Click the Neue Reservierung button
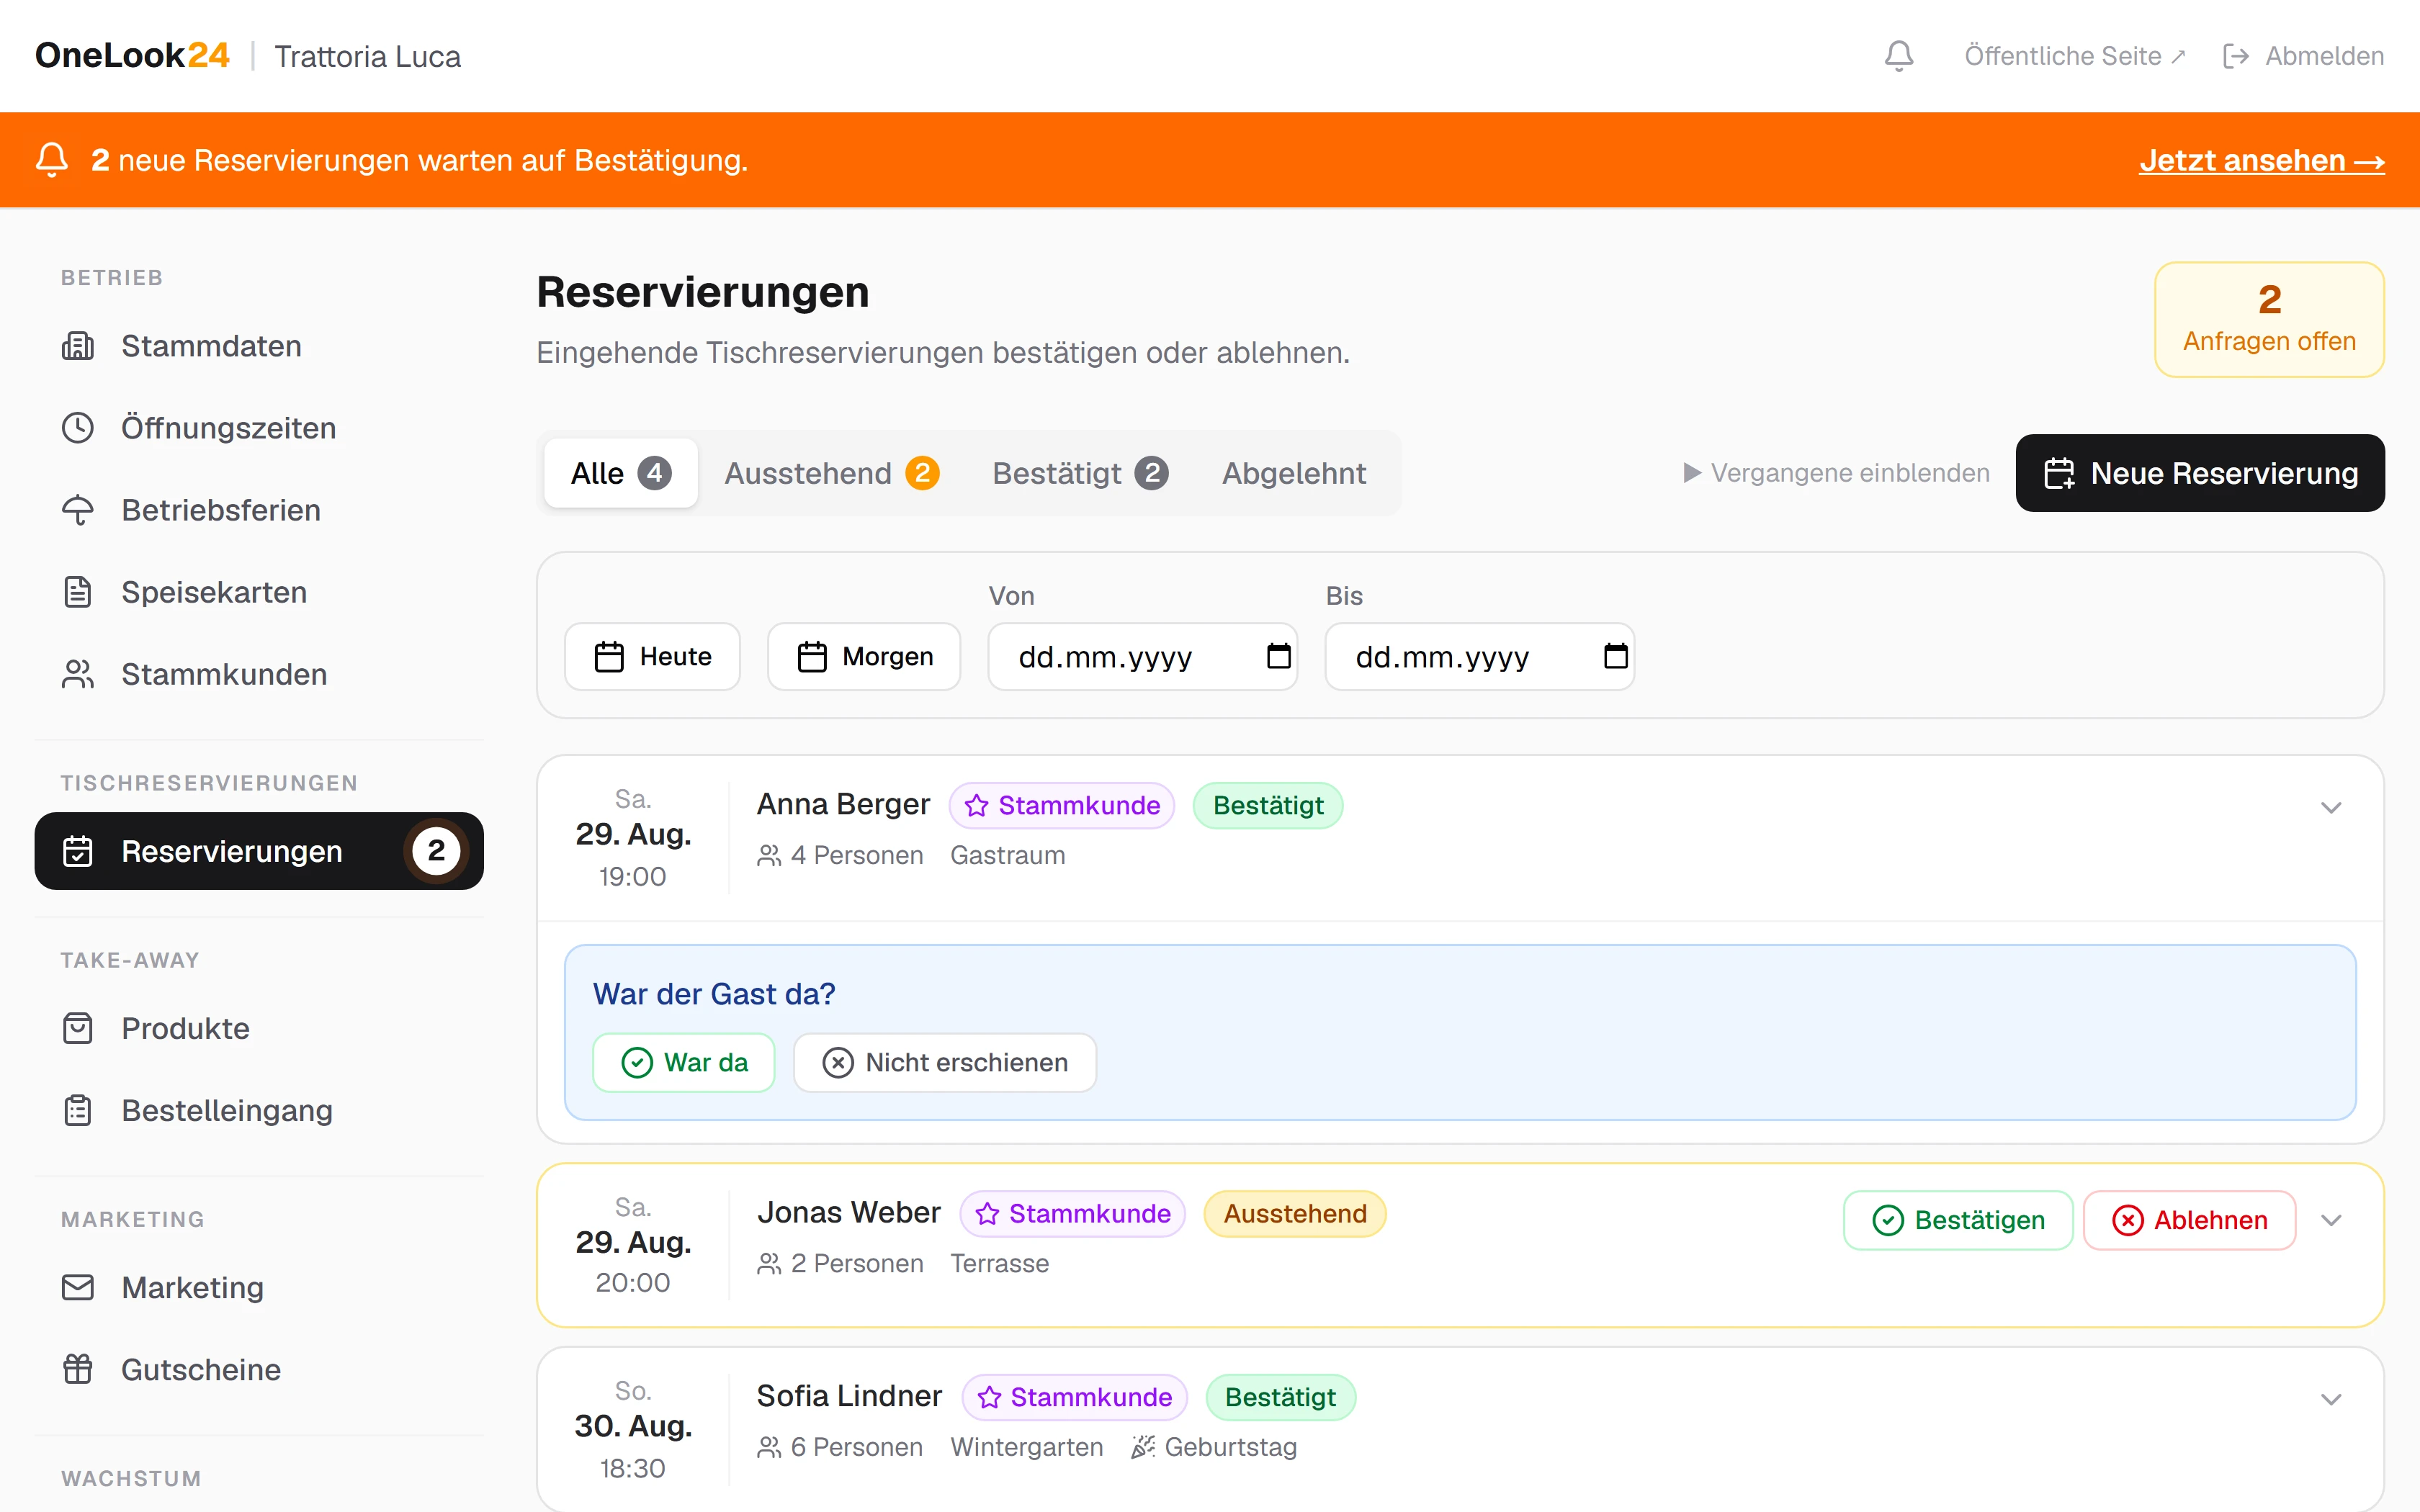Image resolution: width=2420 pixels, height=1512 pixels. [x=2200, y=473]
